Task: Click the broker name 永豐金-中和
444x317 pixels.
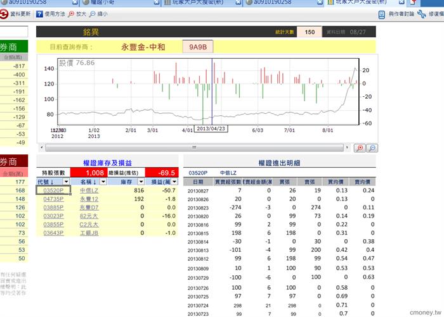Action: pos(143,47)
